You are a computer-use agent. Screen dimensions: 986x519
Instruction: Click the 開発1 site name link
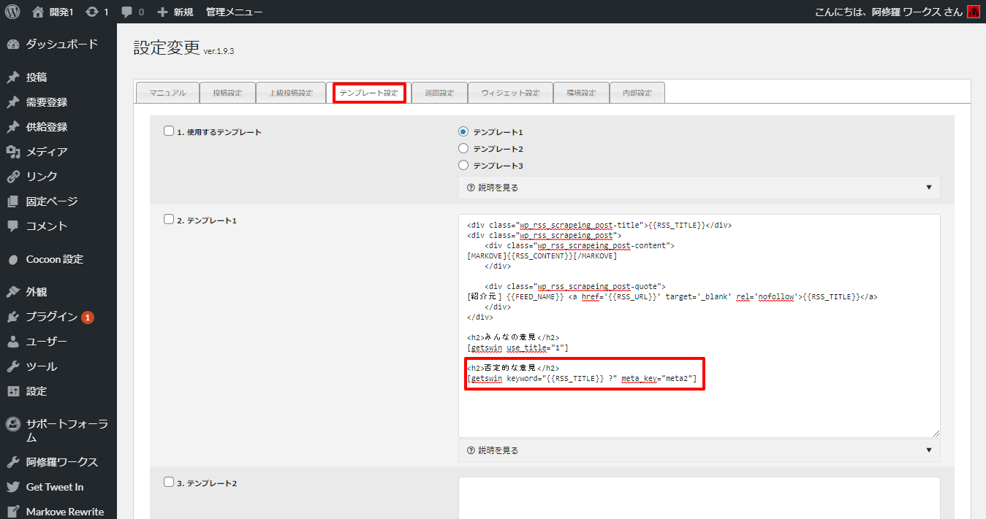[x=61, y=12]
